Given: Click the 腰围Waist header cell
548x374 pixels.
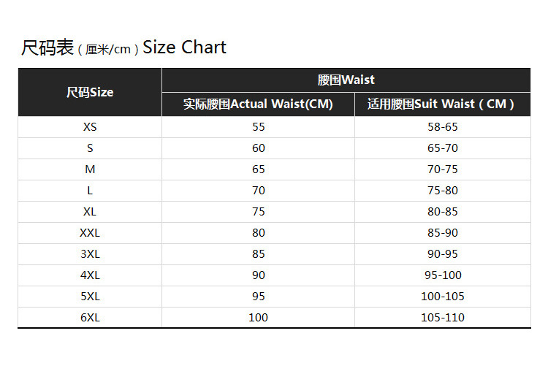Looking at the screenshot, I should click(346, 80).
